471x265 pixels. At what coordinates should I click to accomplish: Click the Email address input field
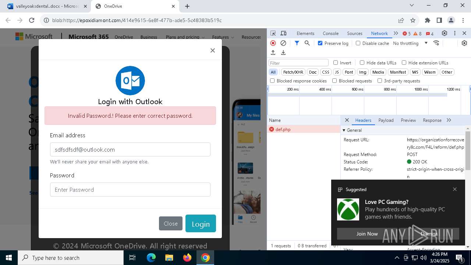click(x=130, y=149)
